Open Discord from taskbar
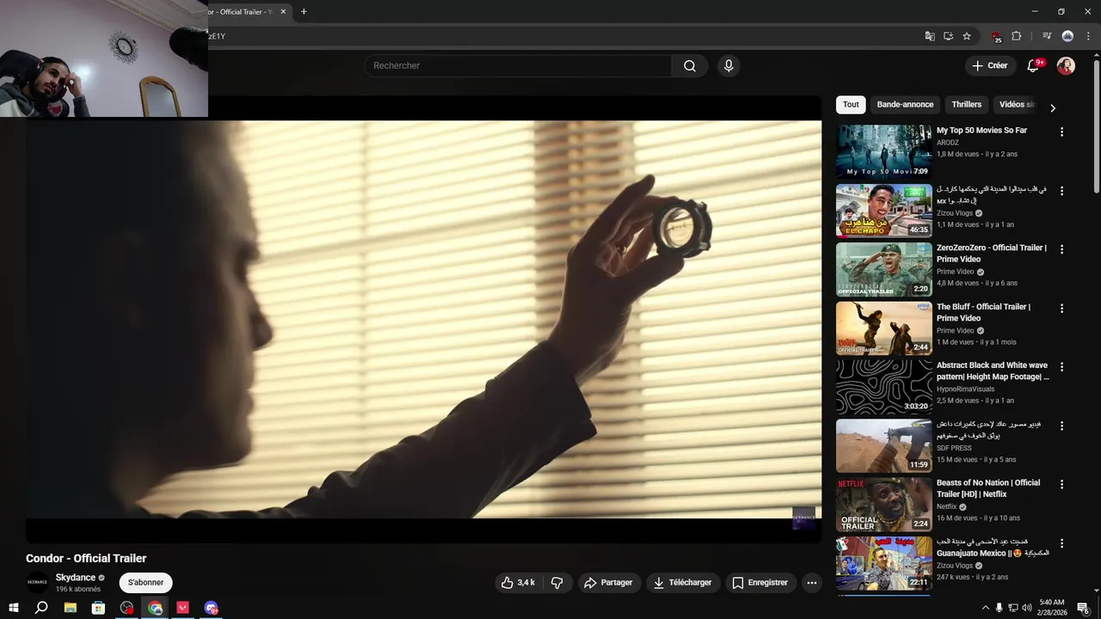This screenshot has height=619, width=1101. 212,608
